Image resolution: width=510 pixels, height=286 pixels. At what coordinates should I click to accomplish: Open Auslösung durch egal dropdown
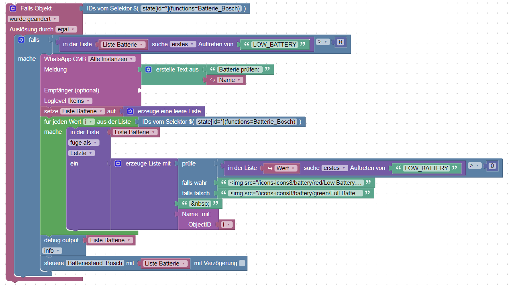point(66,29)
